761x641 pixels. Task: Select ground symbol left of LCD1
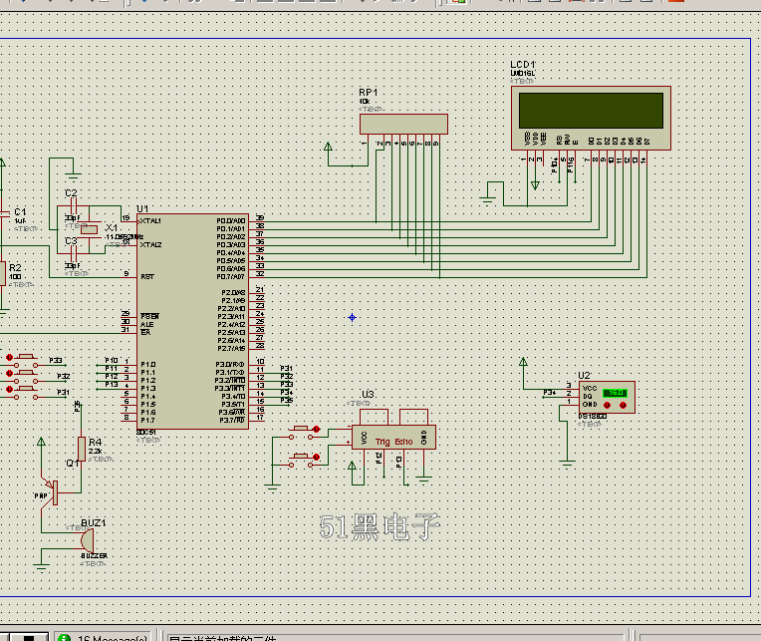click(x=488, y=200)
